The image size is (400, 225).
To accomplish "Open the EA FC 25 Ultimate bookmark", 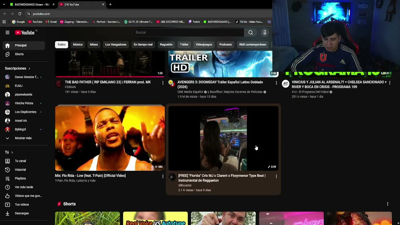I will [138, 22].
